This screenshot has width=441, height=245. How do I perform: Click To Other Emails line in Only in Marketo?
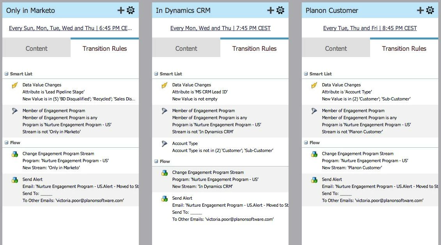point(73,200)
